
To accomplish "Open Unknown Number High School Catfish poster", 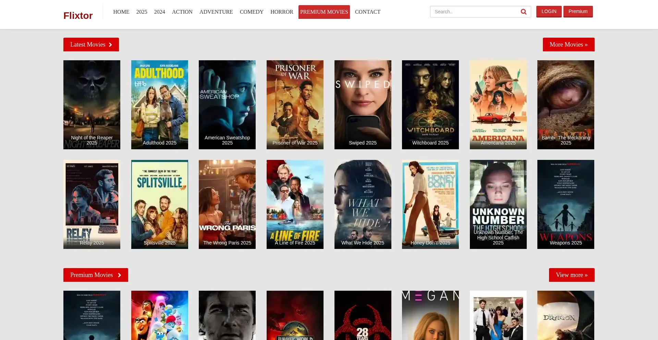I will coord(498,204).
